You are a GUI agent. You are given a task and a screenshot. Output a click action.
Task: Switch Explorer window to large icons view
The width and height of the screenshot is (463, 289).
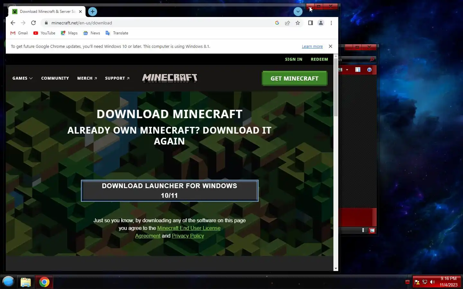(372, 230)
